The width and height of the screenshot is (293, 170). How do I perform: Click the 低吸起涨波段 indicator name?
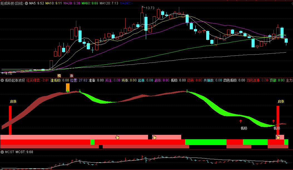point(15,80)
